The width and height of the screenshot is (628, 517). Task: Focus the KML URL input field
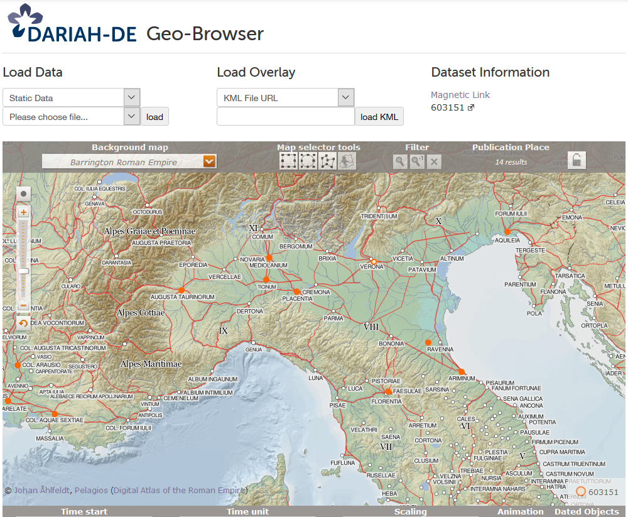tap(286, 117)
